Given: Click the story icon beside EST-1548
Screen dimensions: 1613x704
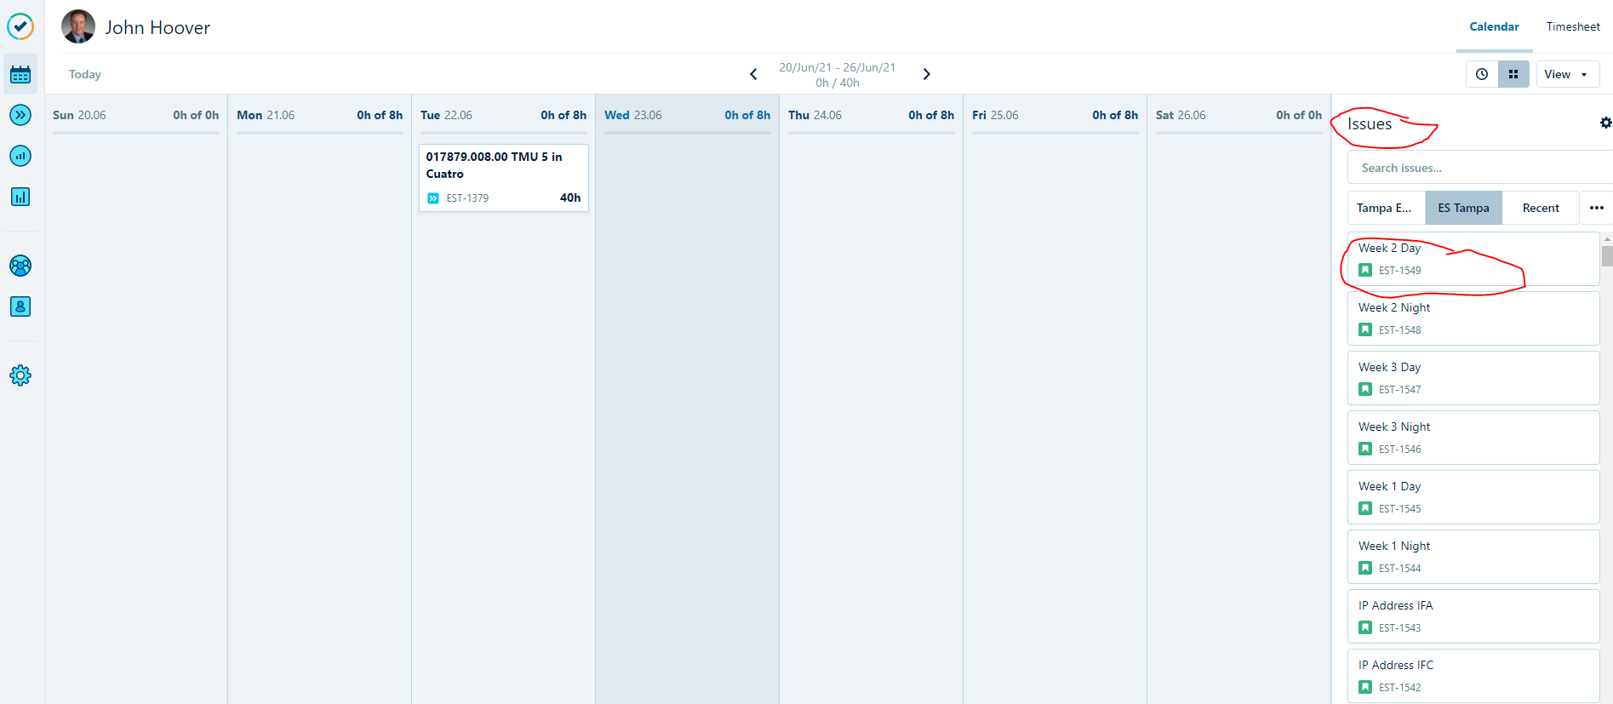Looking at the screenshot, I should (x=1365, y=329).
